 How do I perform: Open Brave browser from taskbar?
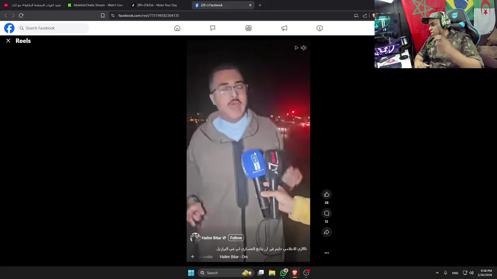pyautogui.click(x=295, y=273)
